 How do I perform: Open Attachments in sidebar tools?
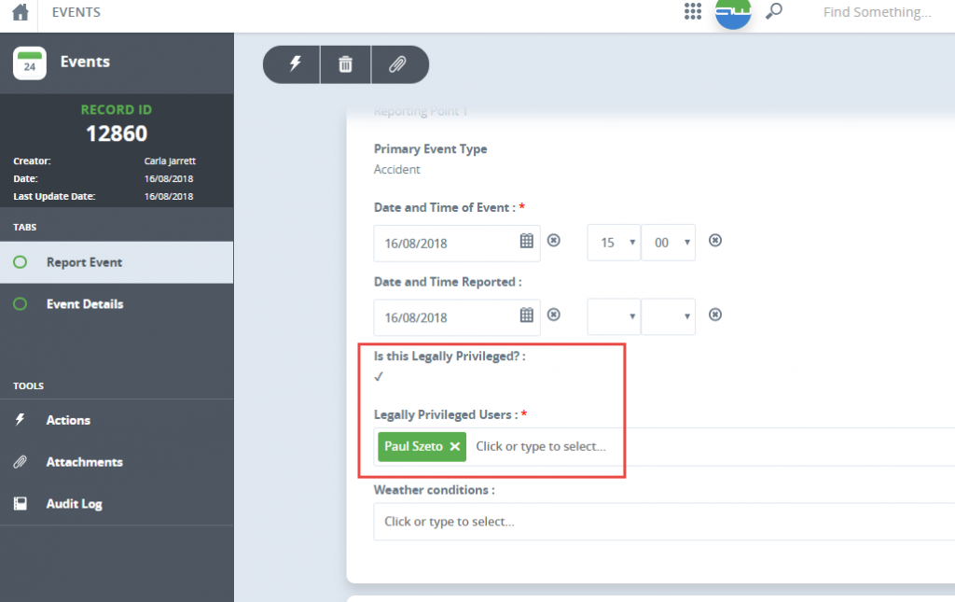[x=84, y=462]
